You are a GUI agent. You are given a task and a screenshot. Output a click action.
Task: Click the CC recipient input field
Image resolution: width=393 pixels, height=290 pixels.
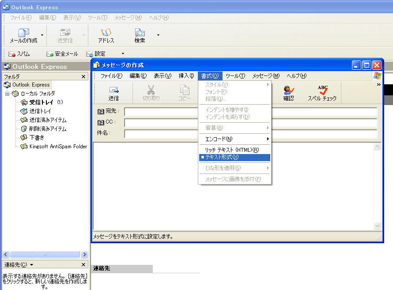tap(251, 123)
